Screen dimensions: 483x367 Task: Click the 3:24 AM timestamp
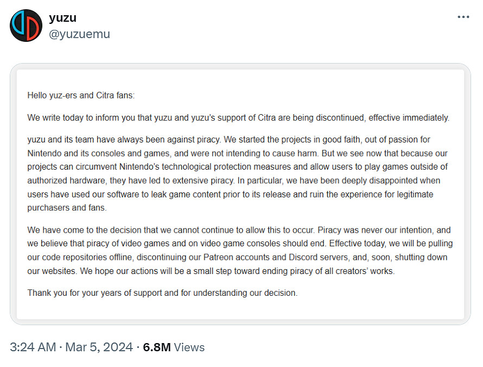click(33, 347)
